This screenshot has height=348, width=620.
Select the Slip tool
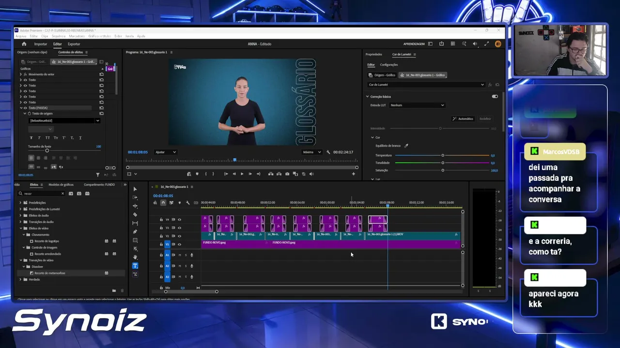[135, 223]
